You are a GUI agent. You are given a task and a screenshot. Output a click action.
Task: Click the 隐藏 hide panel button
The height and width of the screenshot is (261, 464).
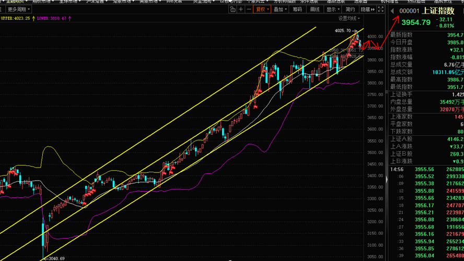pos(367,9)
